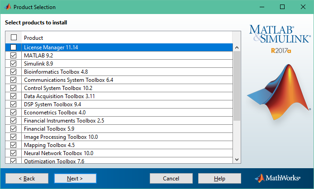Uncheck the Optimization Toolbox 7.6 checkbox
Screen dimensions: 314x189
click(x=14, y=161)
